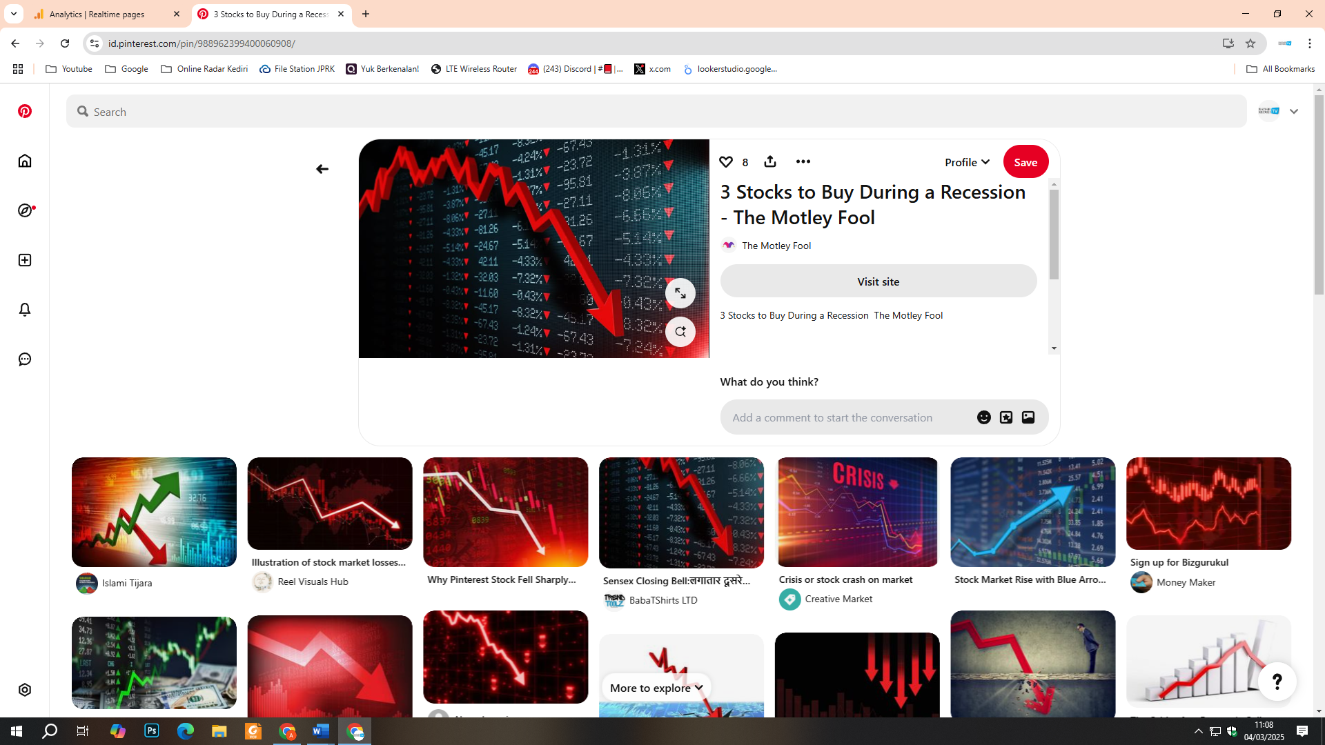
Task: Open more options three-dot menu on pin
Action: tap(803, 161)
